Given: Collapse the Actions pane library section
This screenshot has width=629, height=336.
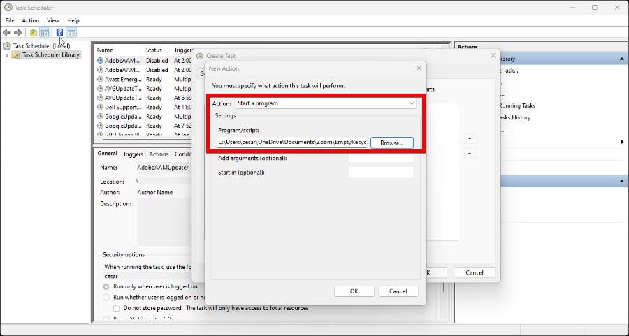Looking at the screenshot, I should 622,59.
